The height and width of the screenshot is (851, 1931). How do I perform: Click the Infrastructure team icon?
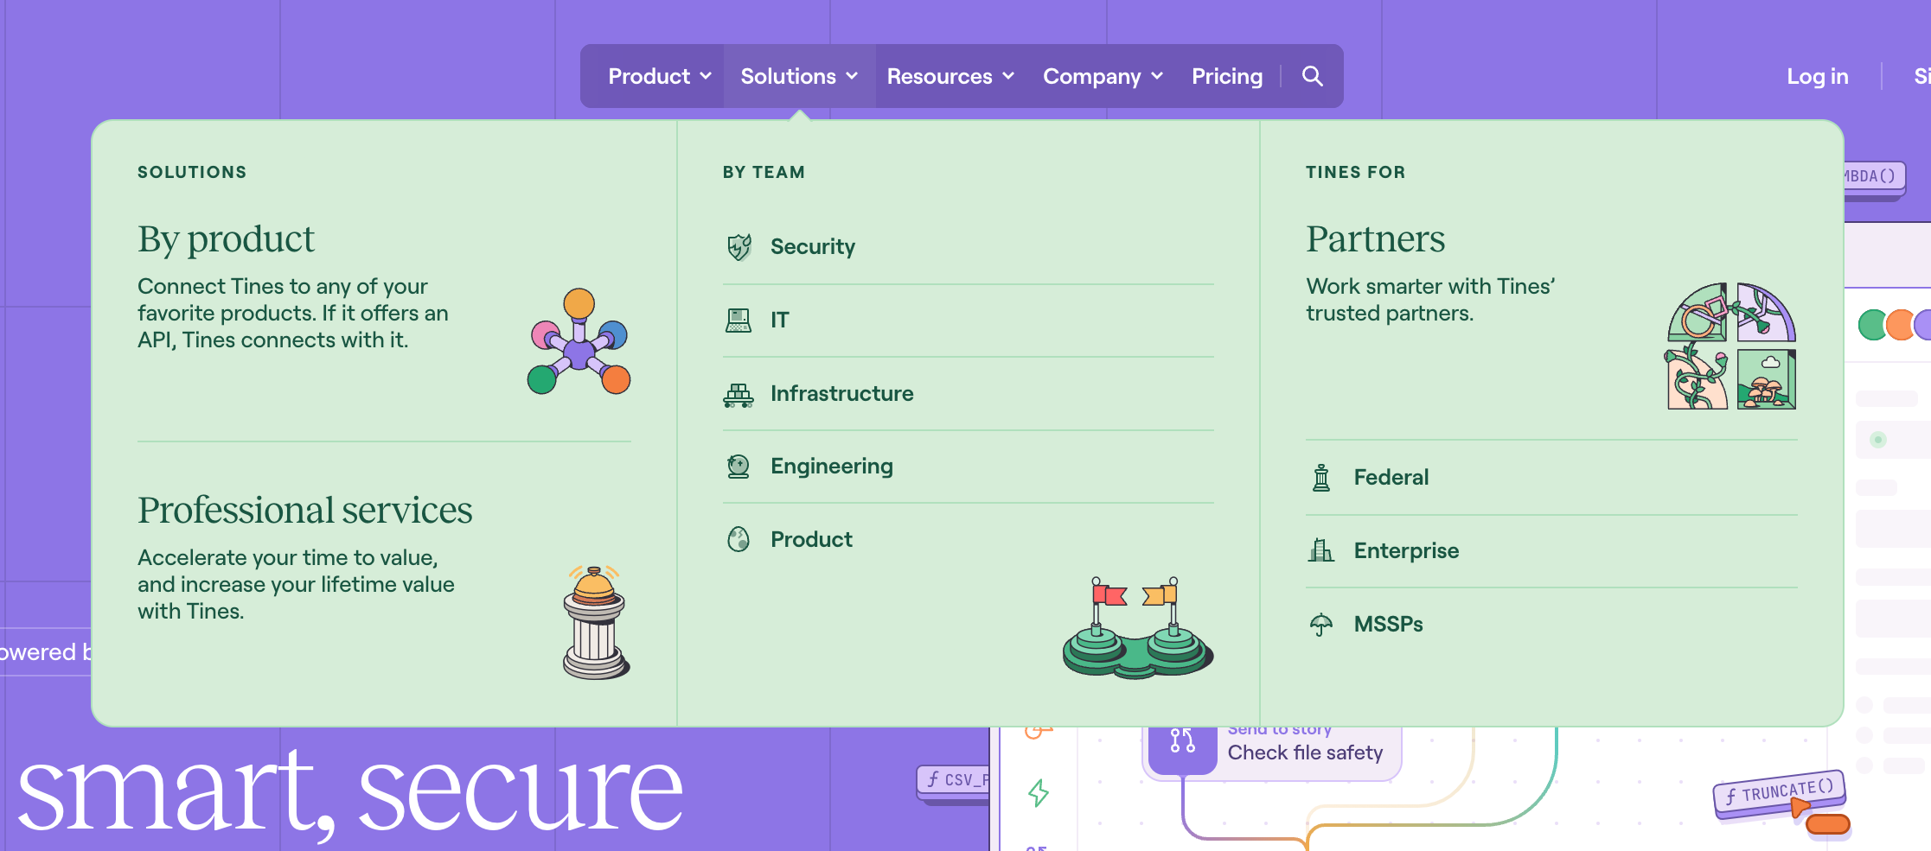pos(738,394)
